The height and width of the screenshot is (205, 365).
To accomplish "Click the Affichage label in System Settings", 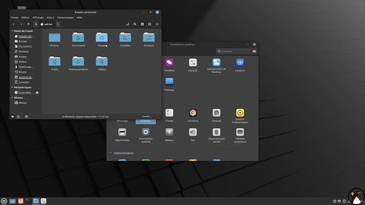I will (x=122, y=121).
